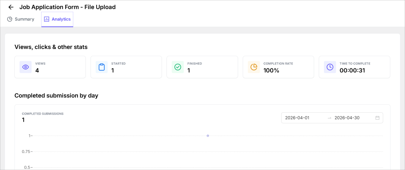The width and height of the screenshot is (405, 170).
Task: Click the pie icon in the Completion Rate card
Action: coord(254,67)
